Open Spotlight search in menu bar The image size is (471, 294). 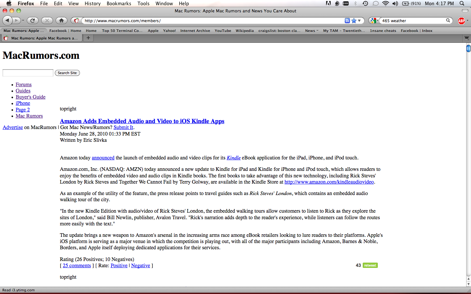pos(462,4)
